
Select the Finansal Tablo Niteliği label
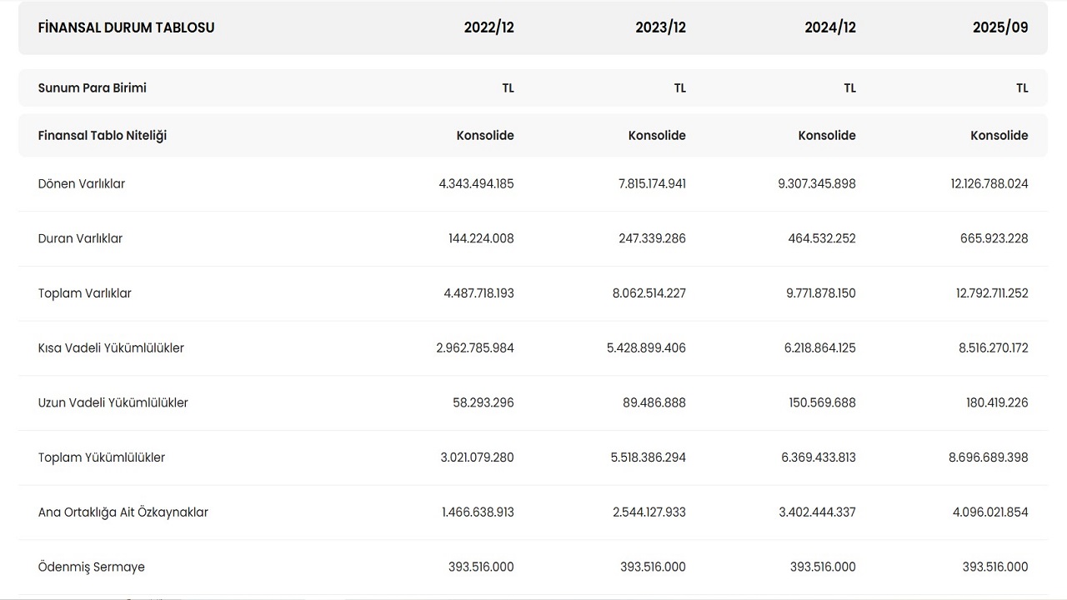103,136
